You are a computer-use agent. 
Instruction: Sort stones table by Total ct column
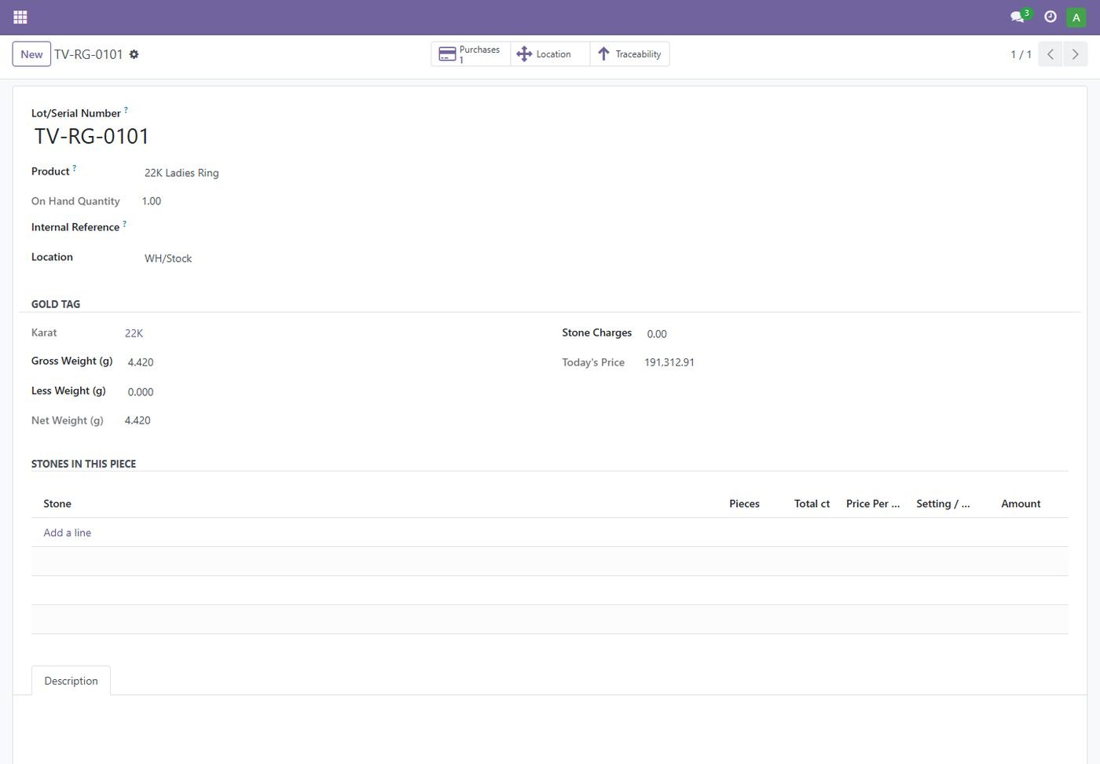[x=812, y=504]
